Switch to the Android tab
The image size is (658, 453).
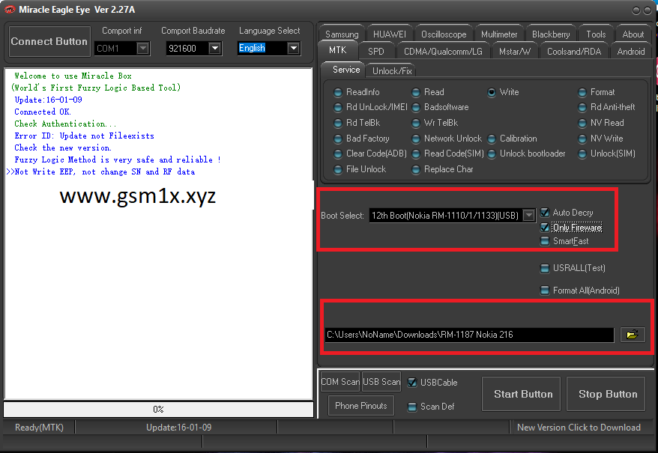coord(631,51)
